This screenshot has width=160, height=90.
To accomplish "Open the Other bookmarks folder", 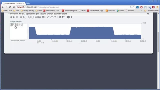I will [x=151, y=10].
